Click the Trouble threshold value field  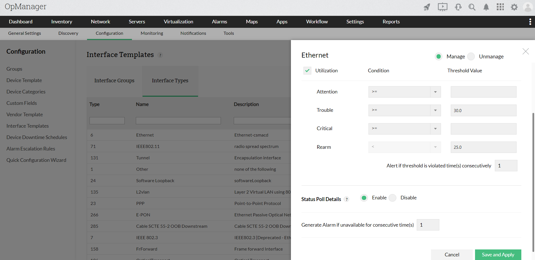pyautogui.click(x=483, y=110)
